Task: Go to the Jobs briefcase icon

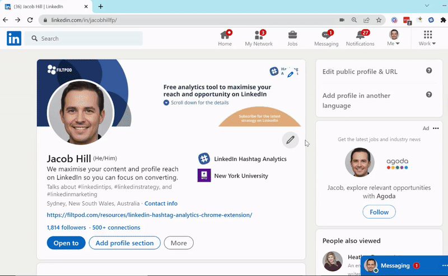Action: [x=292, y=38]
